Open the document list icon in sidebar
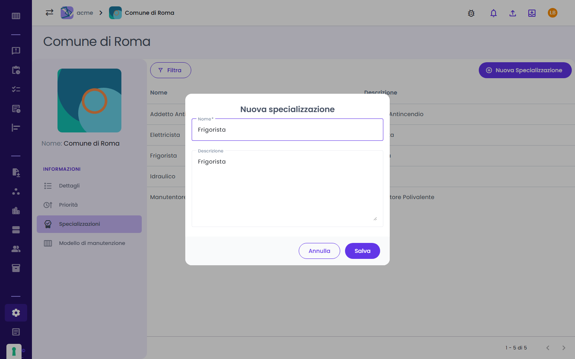The image size is (575, 359). tap(16, 332)
